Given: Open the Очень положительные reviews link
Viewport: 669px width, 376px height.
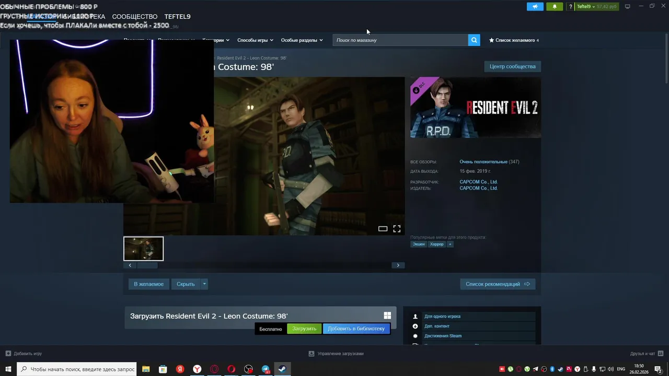Looking at the screenshot, I should point(483,162).
